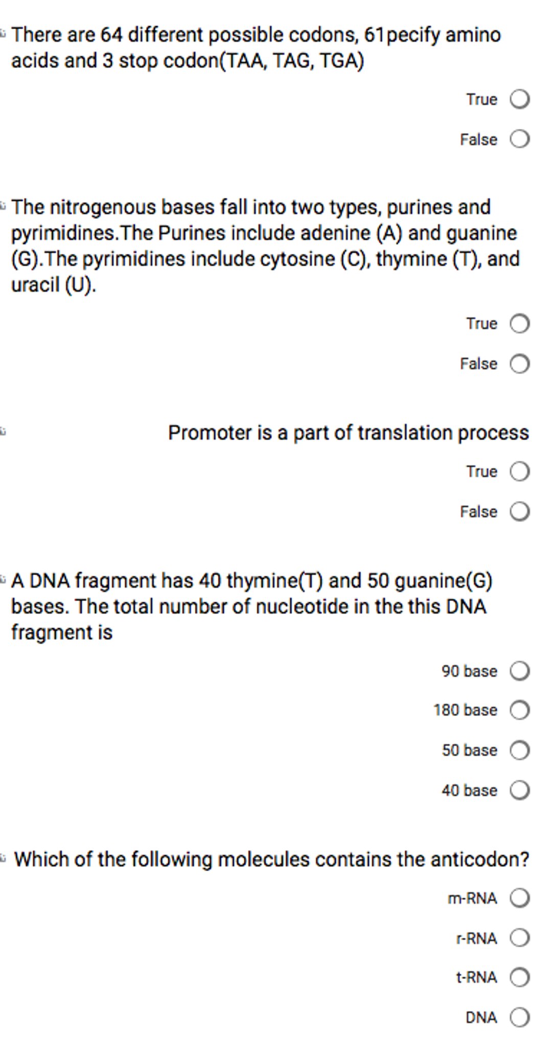This screenshot has width=553, height=1046.
Task: Select True for the nitrogenous bases question
Action: (520, 324)
